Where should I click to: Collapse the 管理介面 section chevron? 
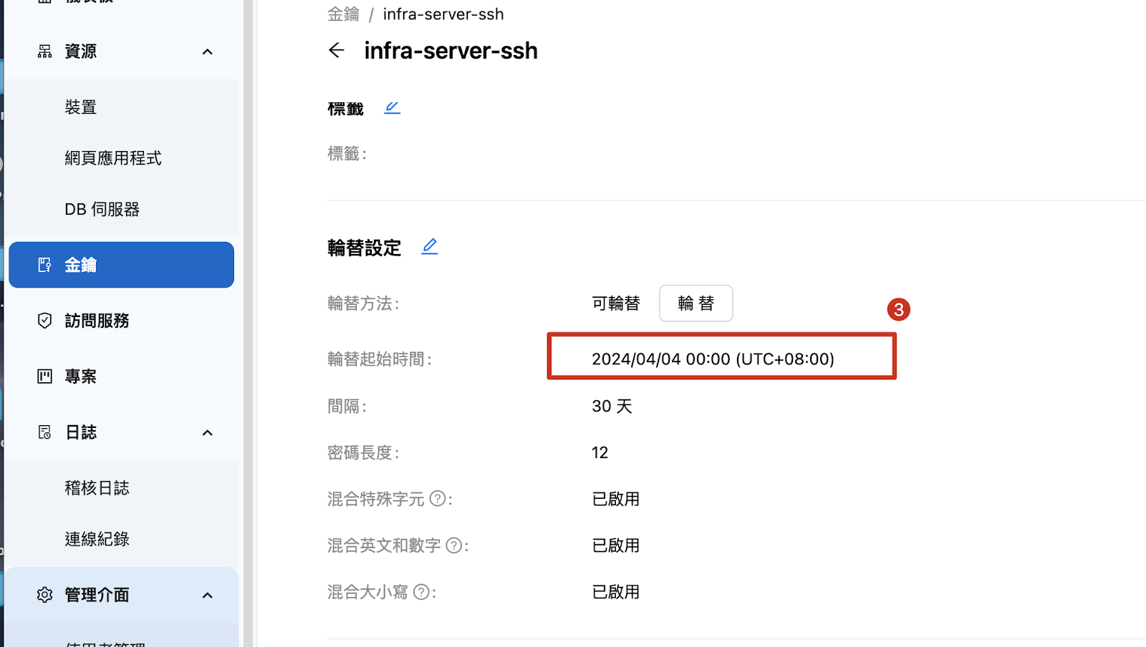(208, 595)
